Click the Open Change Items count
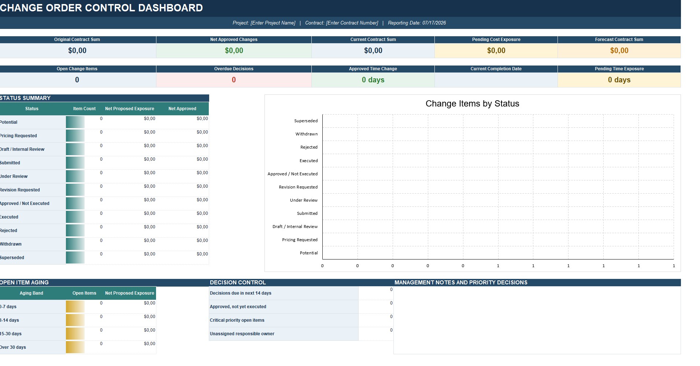The width and height of the screenshot is (700, 366). [x=77, y=80]
